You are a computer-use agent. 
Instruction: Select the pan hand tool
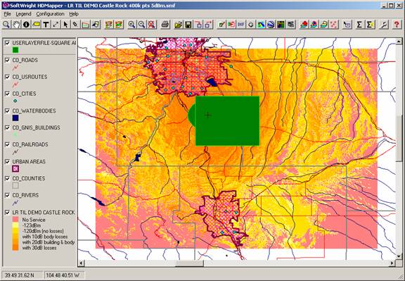click(16, 25)
